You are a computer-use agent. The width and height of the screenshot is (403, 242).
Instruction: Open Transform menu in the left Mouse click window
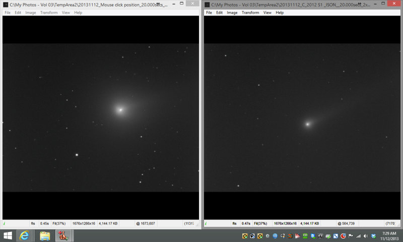[49, 13]
